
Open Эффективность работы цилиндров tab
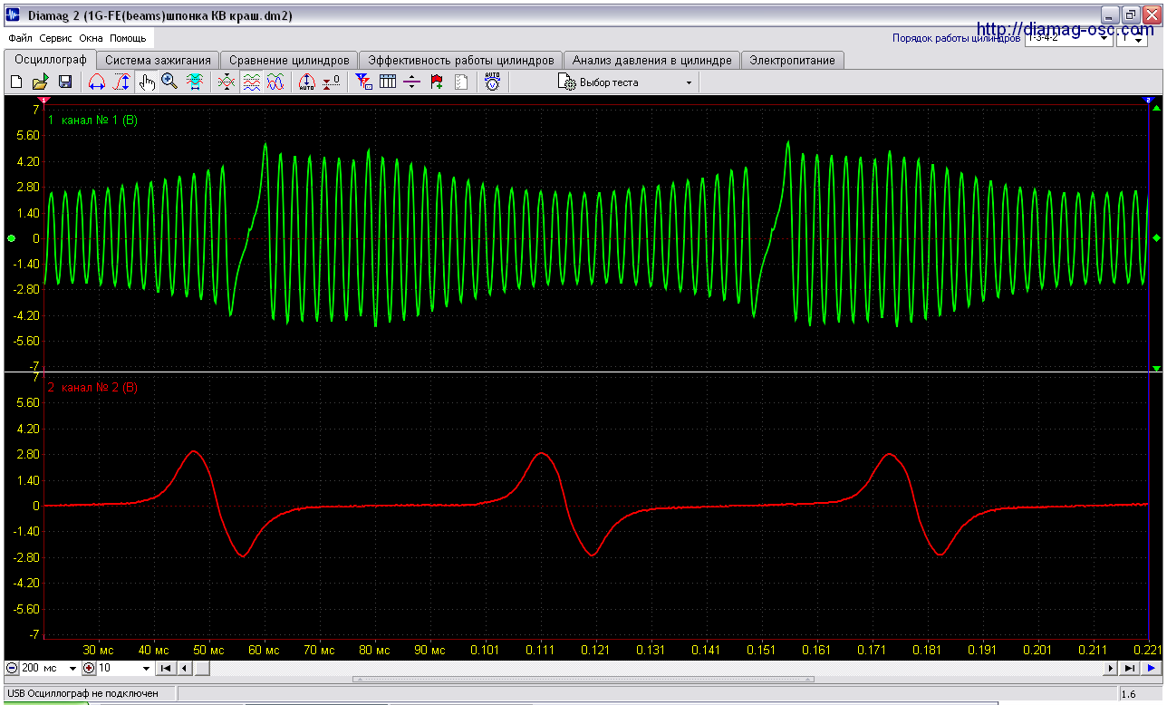click(460, 60)
